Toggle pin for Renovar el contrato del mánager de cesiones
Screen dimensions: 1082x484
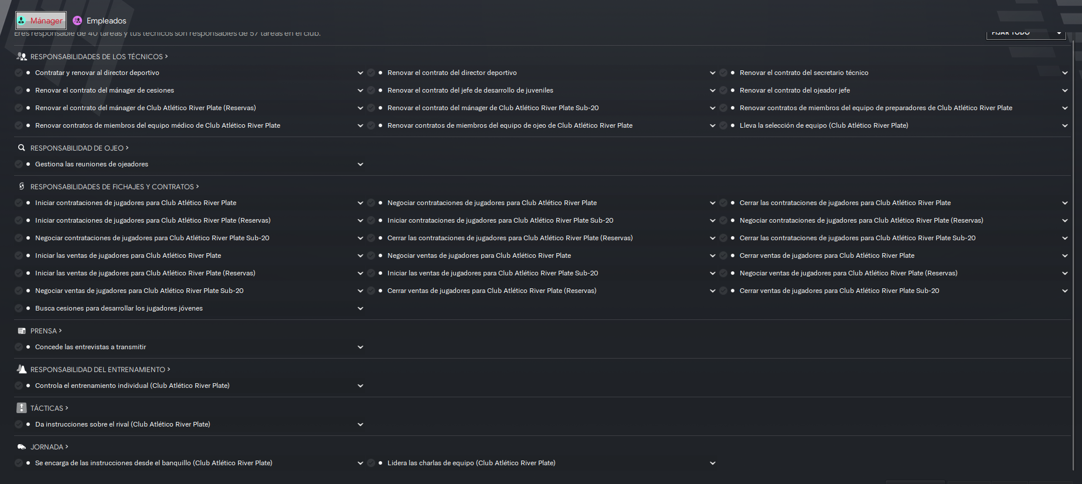point(19,90)
